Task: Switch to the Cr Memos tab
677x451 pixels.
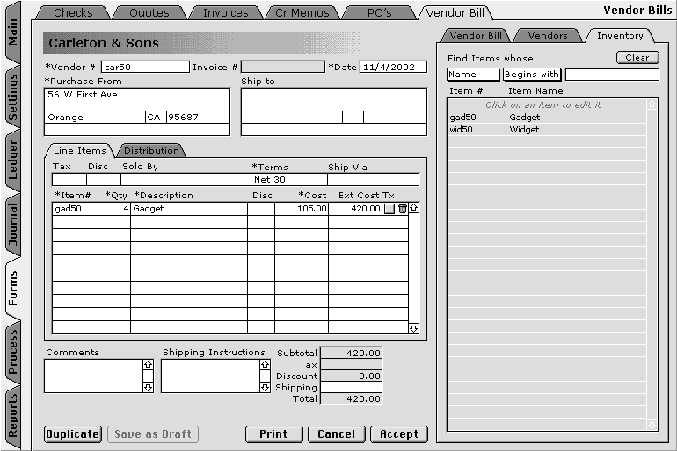Action: point(302,13)
